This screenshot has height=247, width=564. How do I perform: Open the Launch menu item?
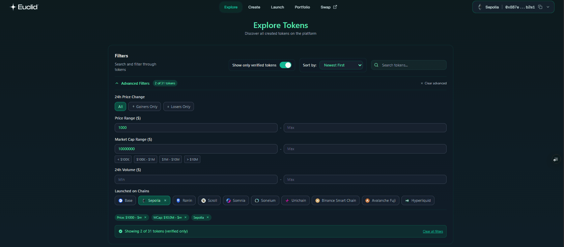[277, 7]
